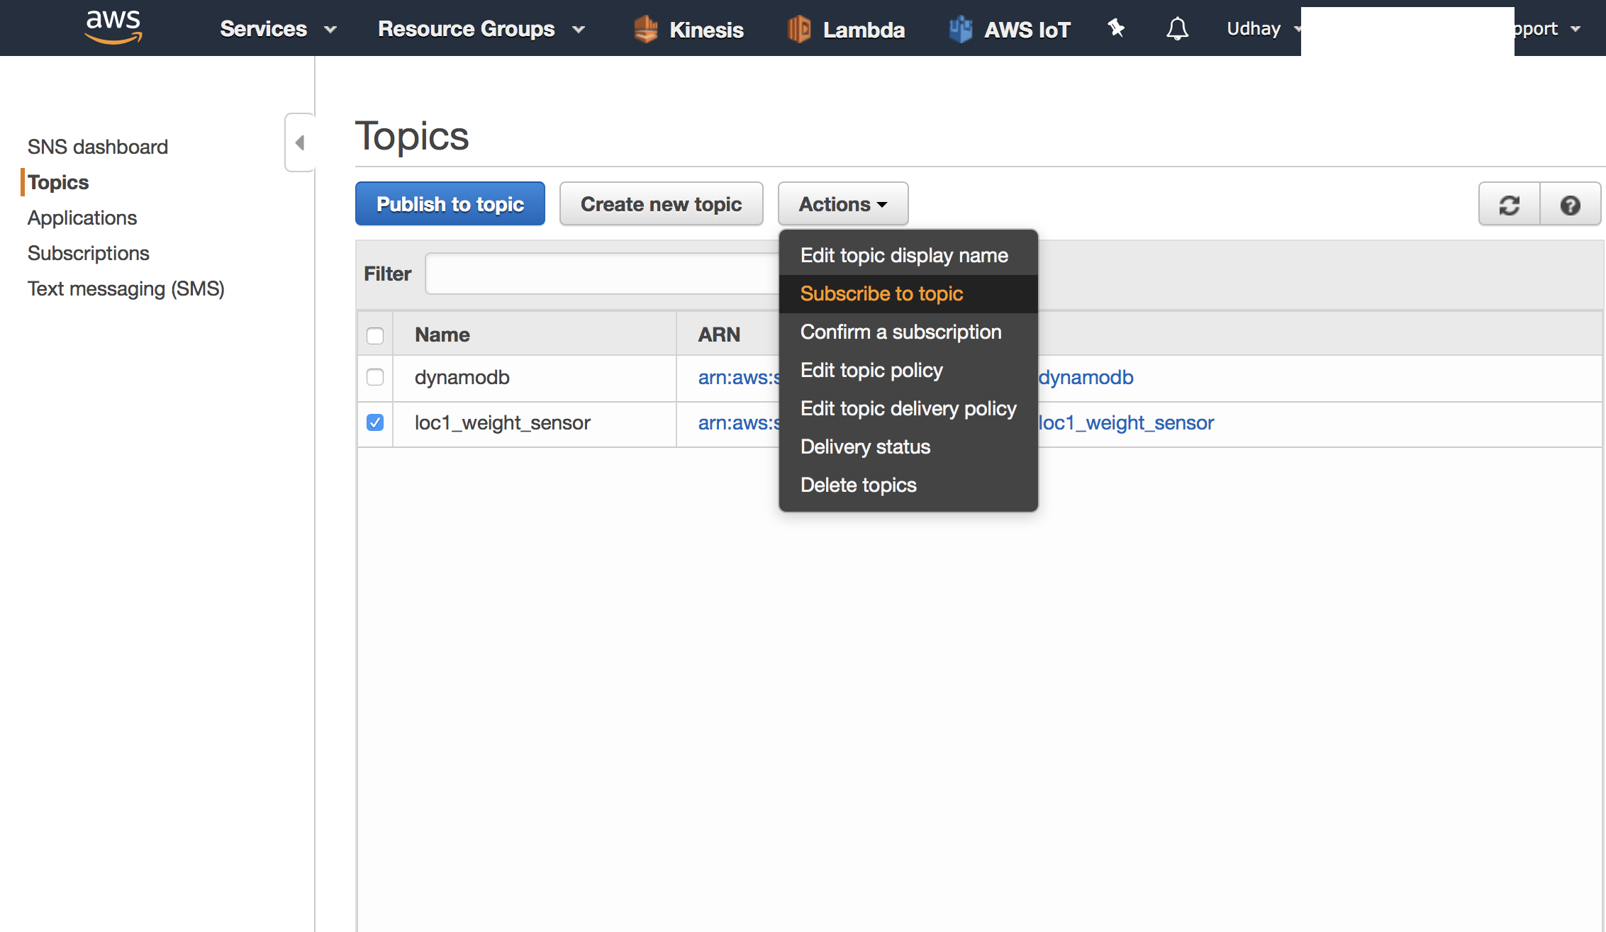Check the dynamodb topic checkbox

[375, 377]
